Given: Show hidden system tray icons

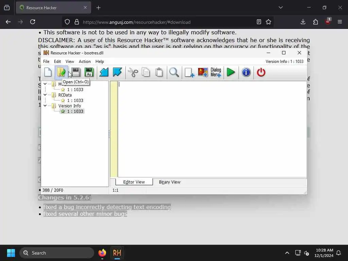Looking at the screenshot, I should [x=287, y=253].
